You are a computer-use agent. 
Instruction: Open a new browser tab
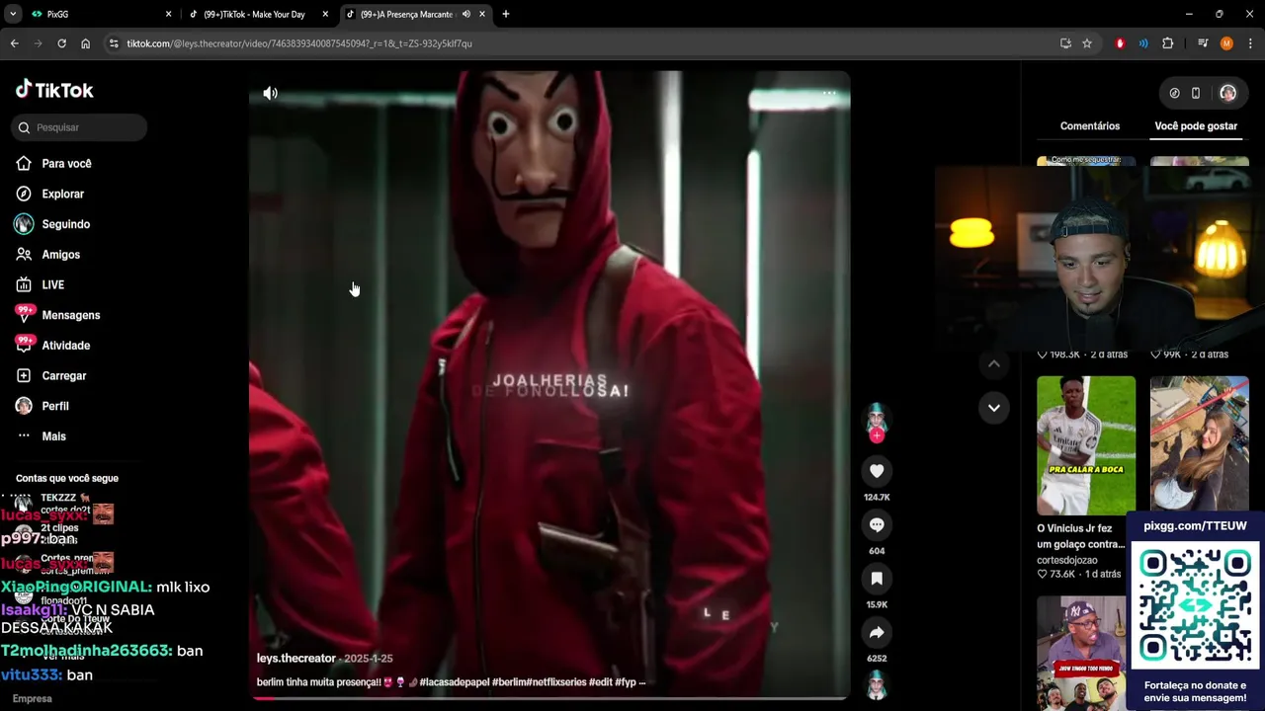(506, 14)
